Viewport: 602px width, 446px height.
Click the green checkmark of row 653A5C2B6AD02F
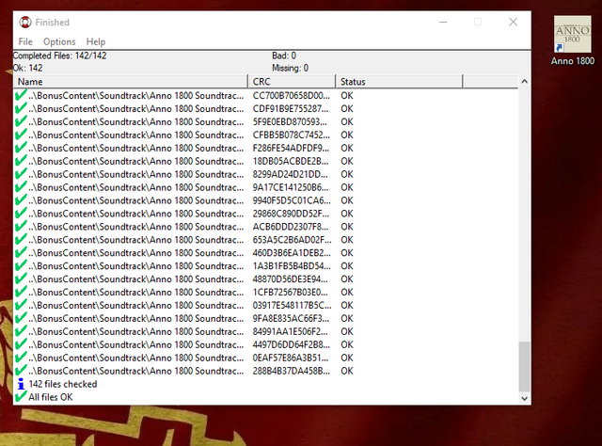point(21,239)
